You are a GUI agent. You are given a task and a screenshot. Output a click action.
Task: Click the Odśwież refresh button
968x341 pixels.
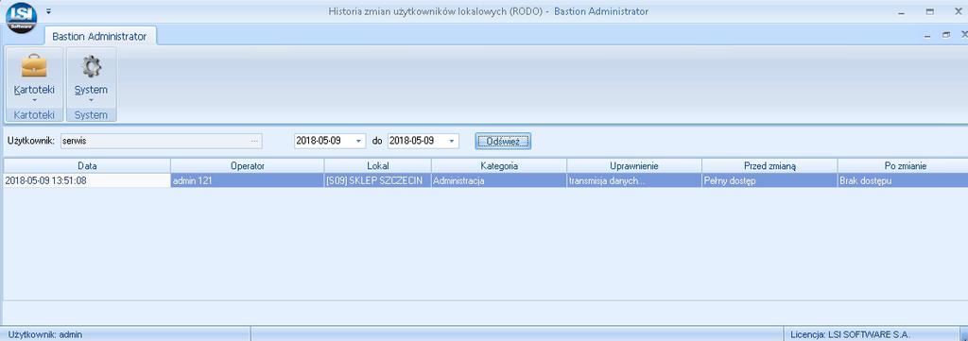point(503,141)
